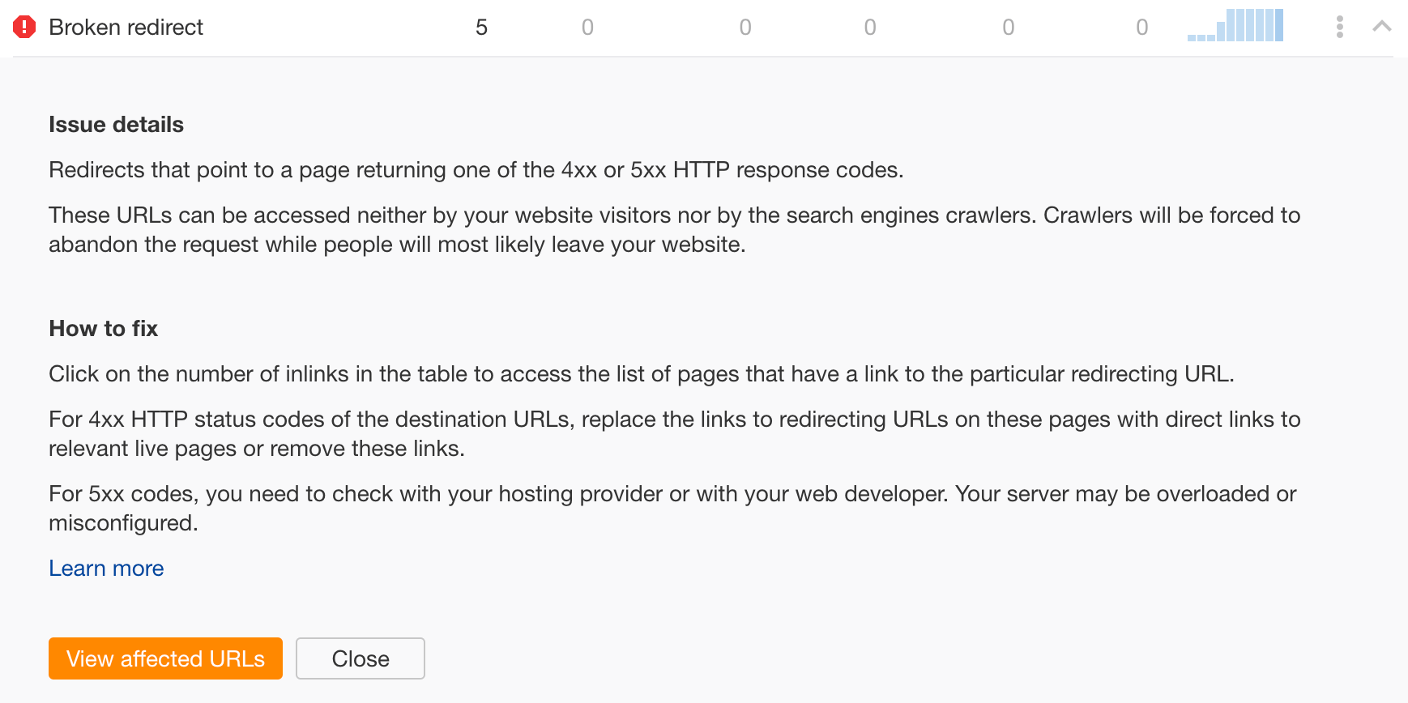
Task: Click the first zero count in the row
Action: click(x=587, y=27)
